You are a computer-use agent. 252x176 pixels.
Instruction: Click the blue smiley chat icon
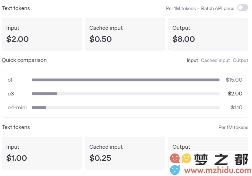pos(175,170)
